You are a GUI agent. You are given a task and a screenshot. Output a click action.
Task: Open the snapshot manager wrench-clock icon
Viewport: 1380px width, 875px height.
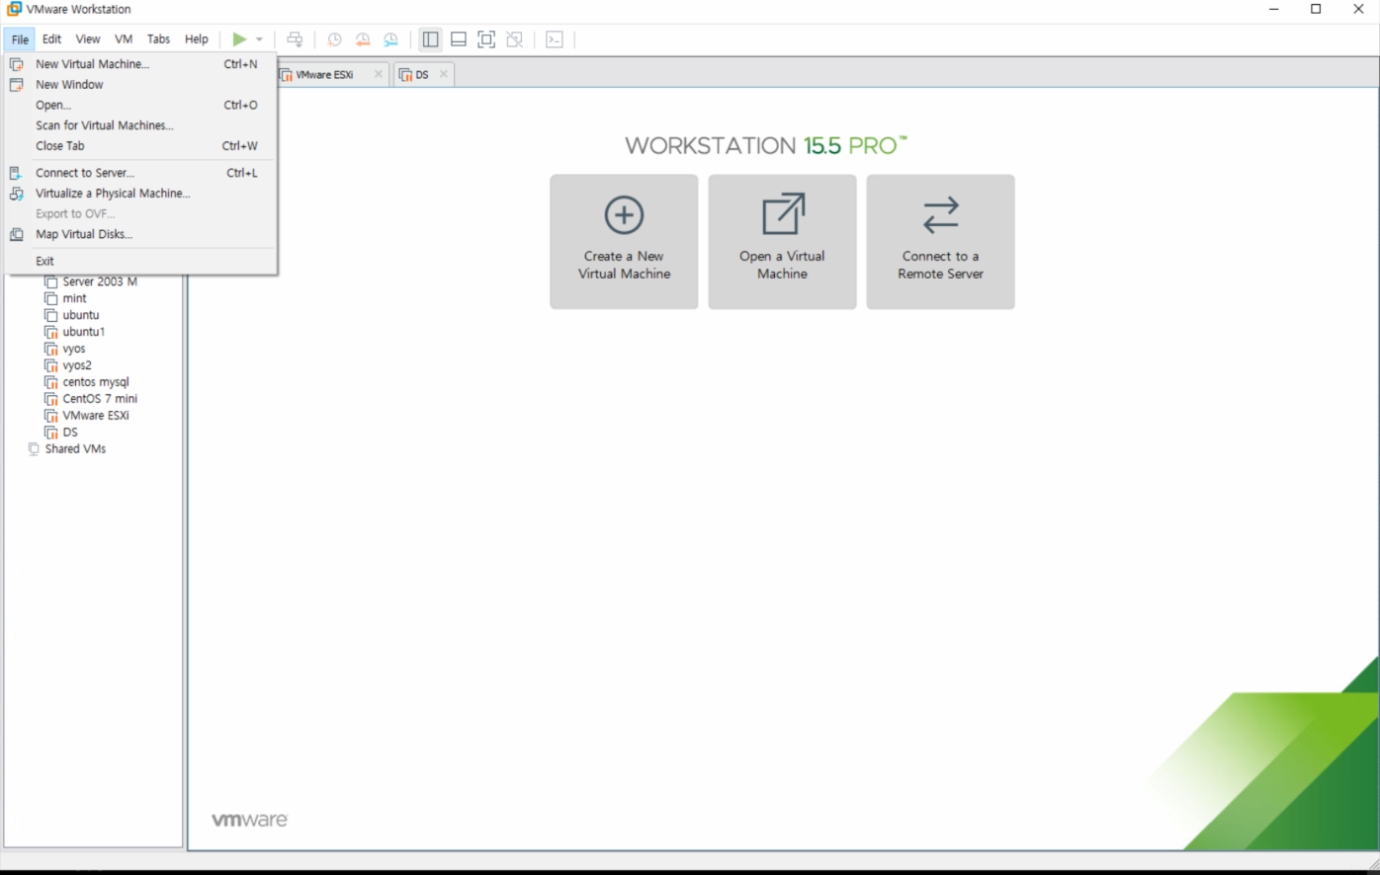(x=391, y=40)
